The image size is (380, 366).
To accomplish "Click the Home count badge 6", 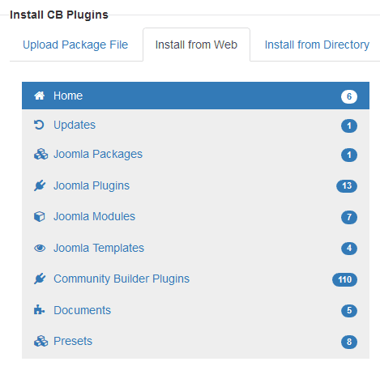I will (x=349, y=96).
